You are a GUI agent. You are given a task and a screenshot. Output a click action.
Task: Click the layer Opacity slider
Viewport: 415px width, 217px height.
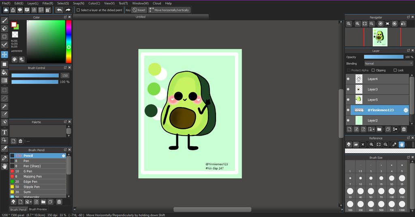point(383,57)
